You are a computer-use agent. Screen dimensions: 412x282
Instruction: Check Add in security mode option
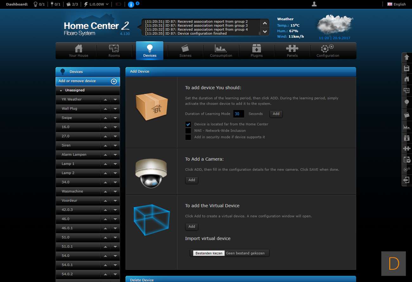188,137
